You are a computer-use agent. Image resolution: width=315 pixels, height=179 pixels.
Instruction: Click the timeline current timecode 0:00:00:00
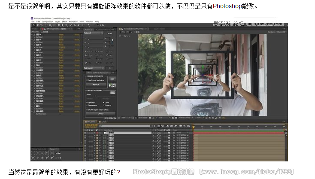click(x=91, y=125)
